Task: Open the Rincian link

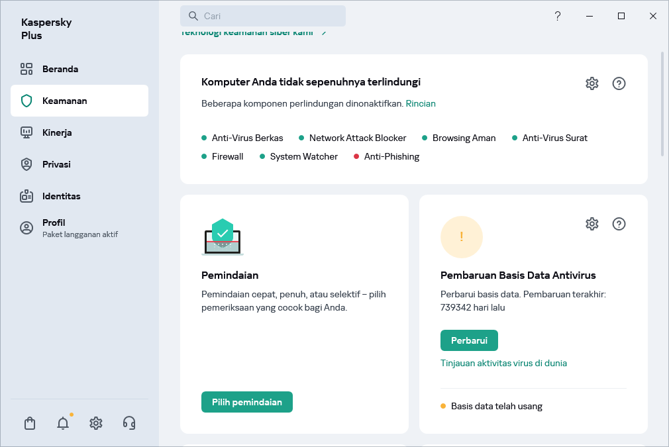Action: click(x=421, y=103)
